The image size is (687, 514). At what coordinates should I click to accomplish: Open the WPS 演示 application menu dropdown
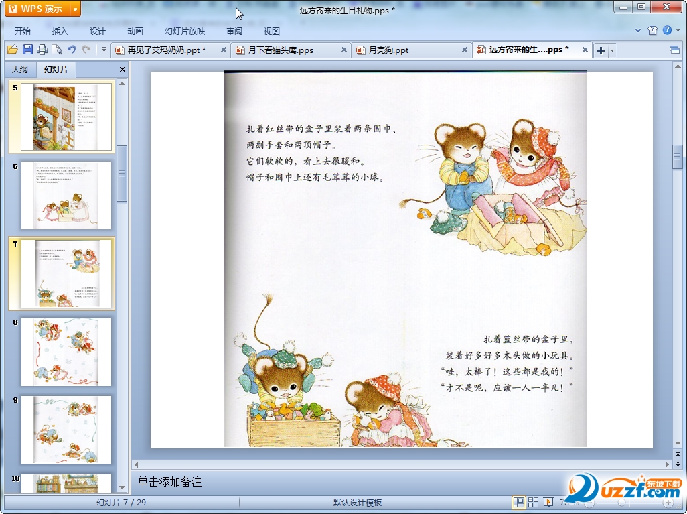(x=75, y=9)
